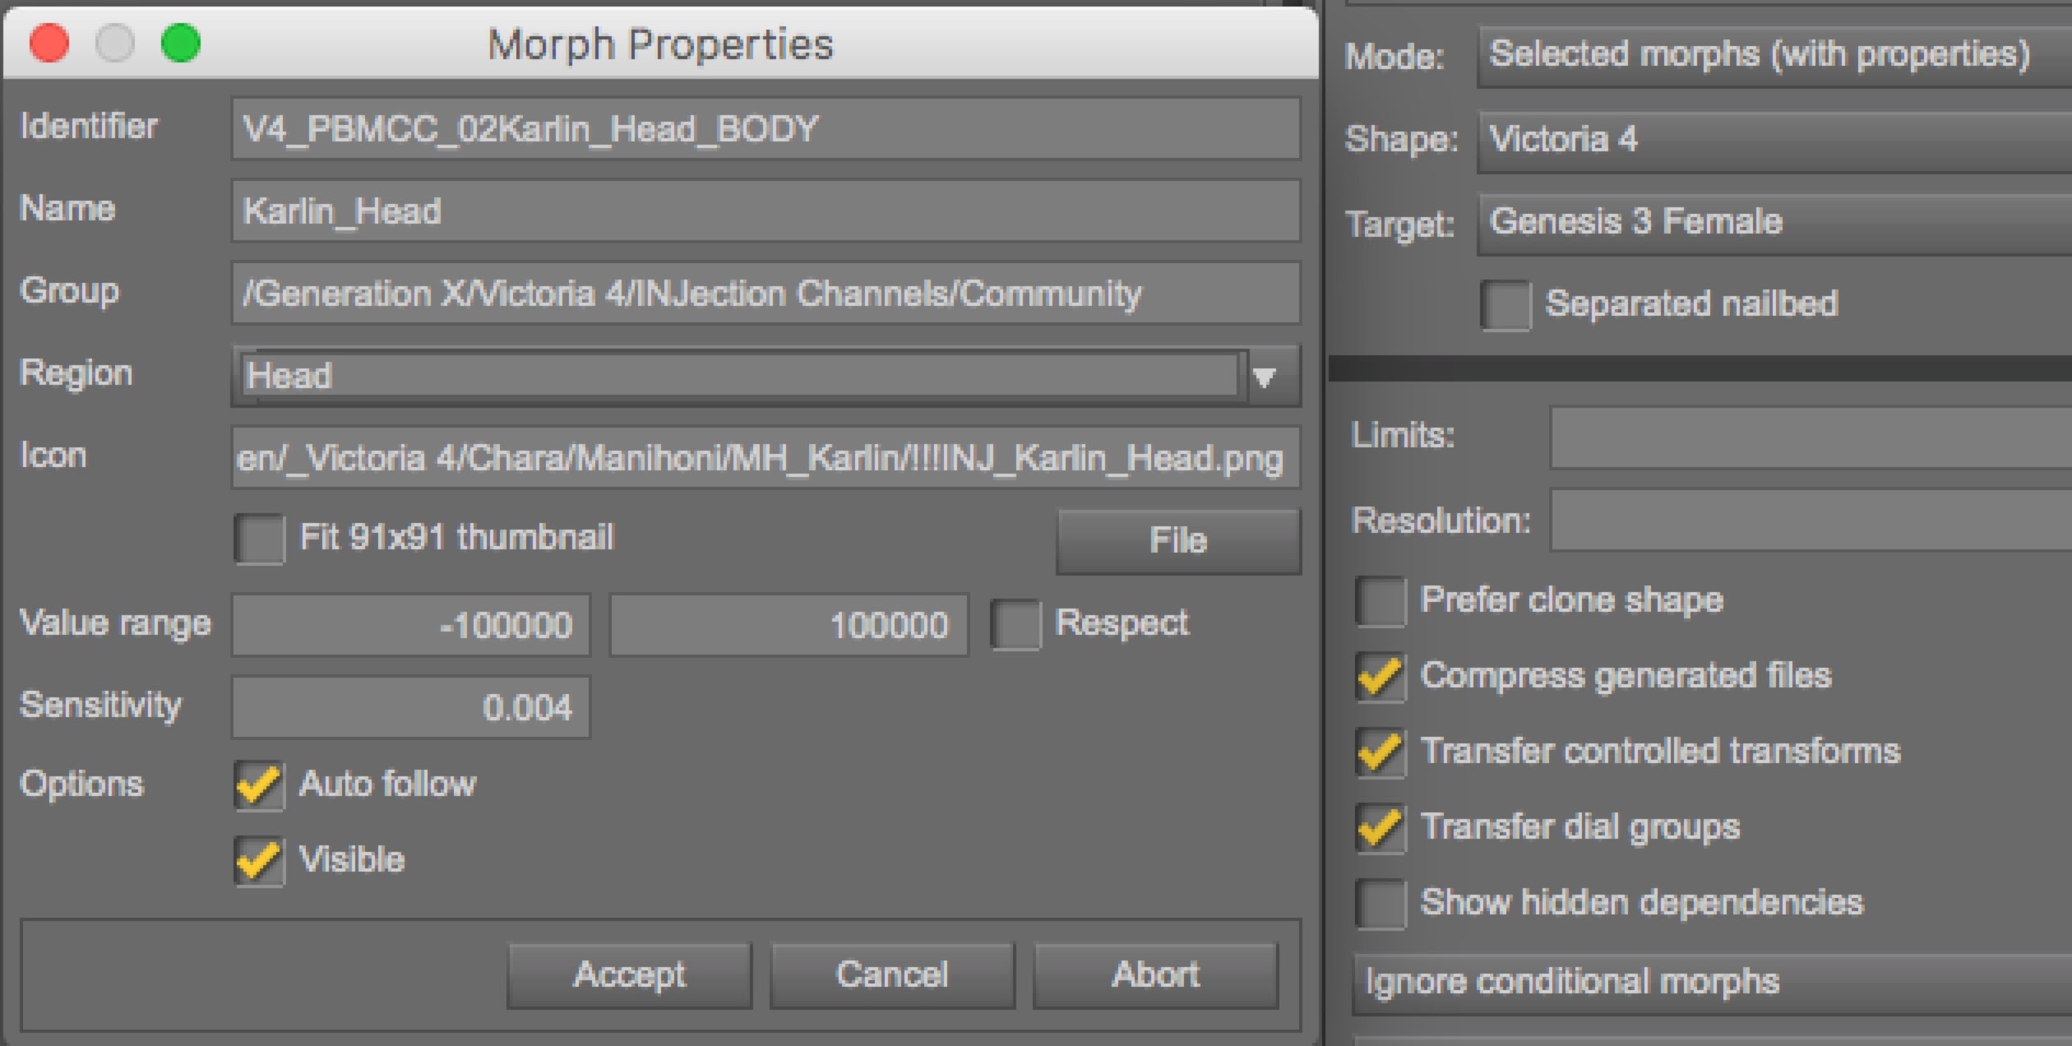Click the green zoom window button

(x=181, y=43)
